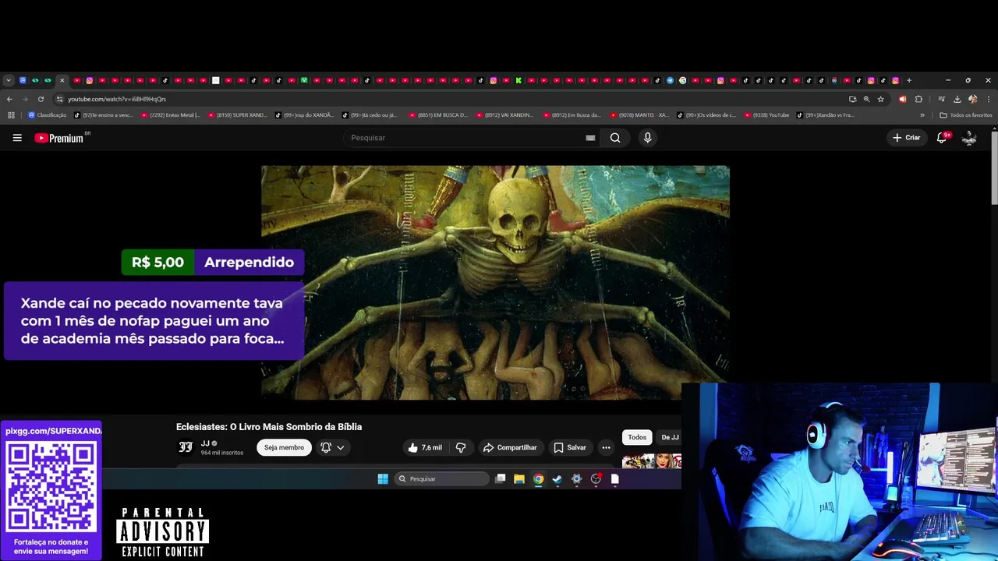The image size is (998, 561).
Task: Show more bookmarks with the double chevron
Action: coord(922,115)
